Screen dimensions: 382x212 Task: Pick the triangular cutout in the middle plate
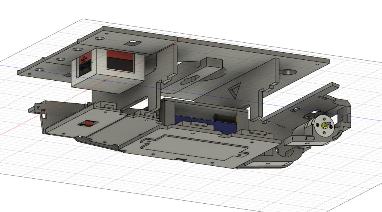point(235,90)
